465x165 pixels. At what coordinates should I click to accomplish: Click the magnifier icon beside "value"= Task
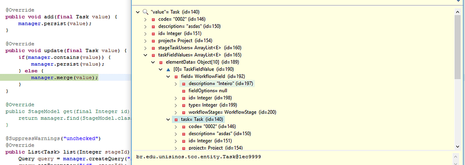pyautogui.click(x=145, y=12)
